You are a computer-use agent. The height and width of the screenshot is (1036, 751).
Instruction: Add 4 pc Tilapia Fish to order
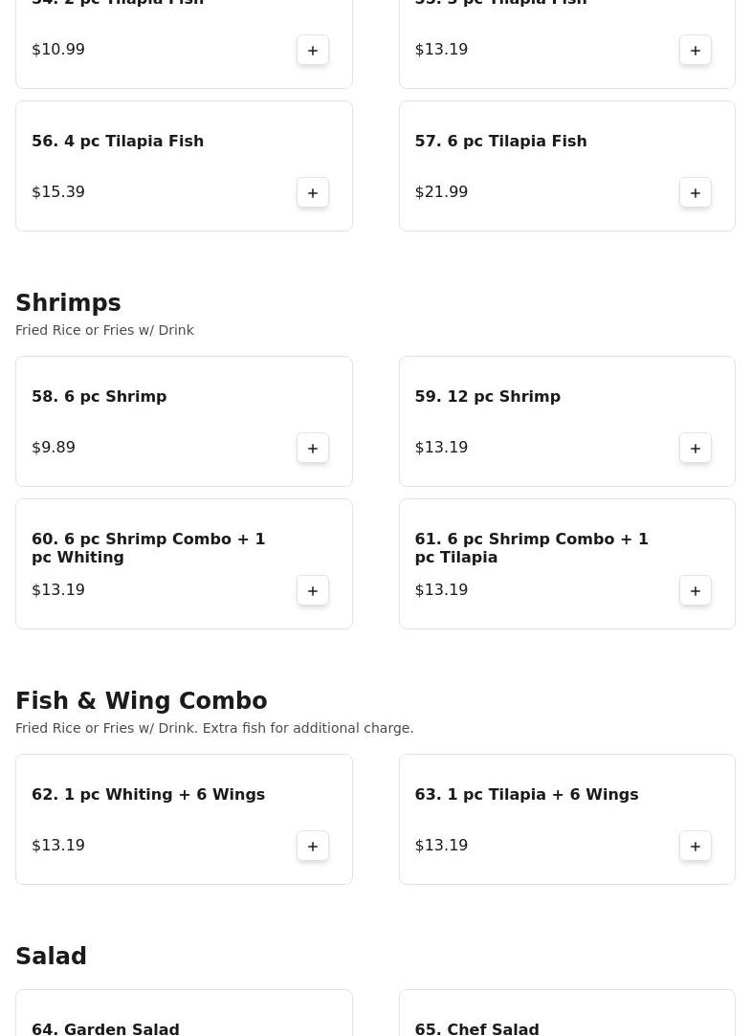click(313, 192)
